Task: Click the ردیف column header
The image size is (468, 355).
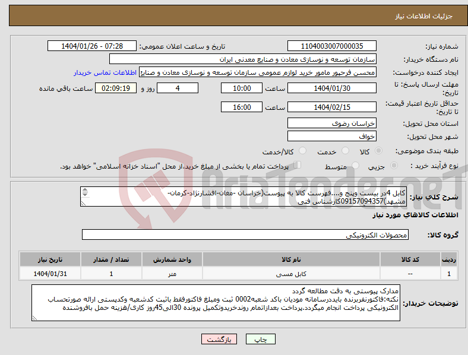Action: pos(449,259)
